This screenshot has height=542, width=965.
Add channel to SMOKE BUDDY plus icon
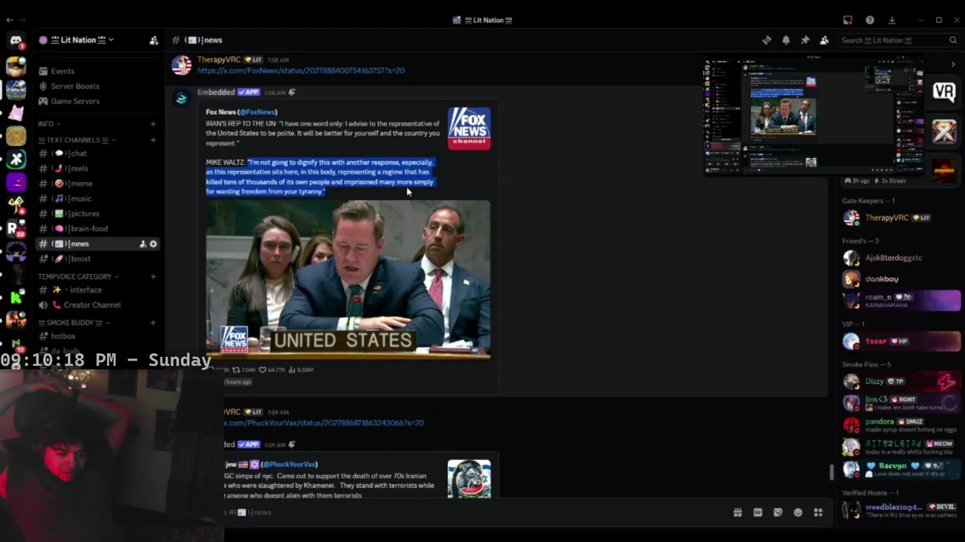[153, 323]
